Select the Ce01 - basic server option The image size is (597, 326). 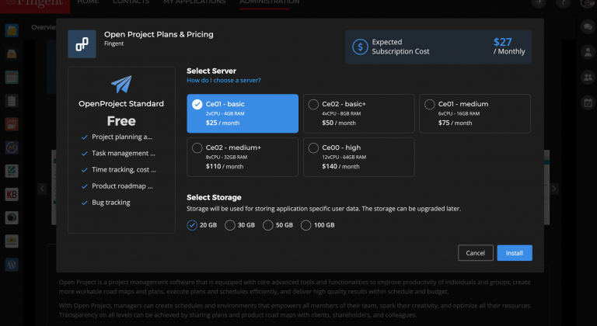coord(243,113)
